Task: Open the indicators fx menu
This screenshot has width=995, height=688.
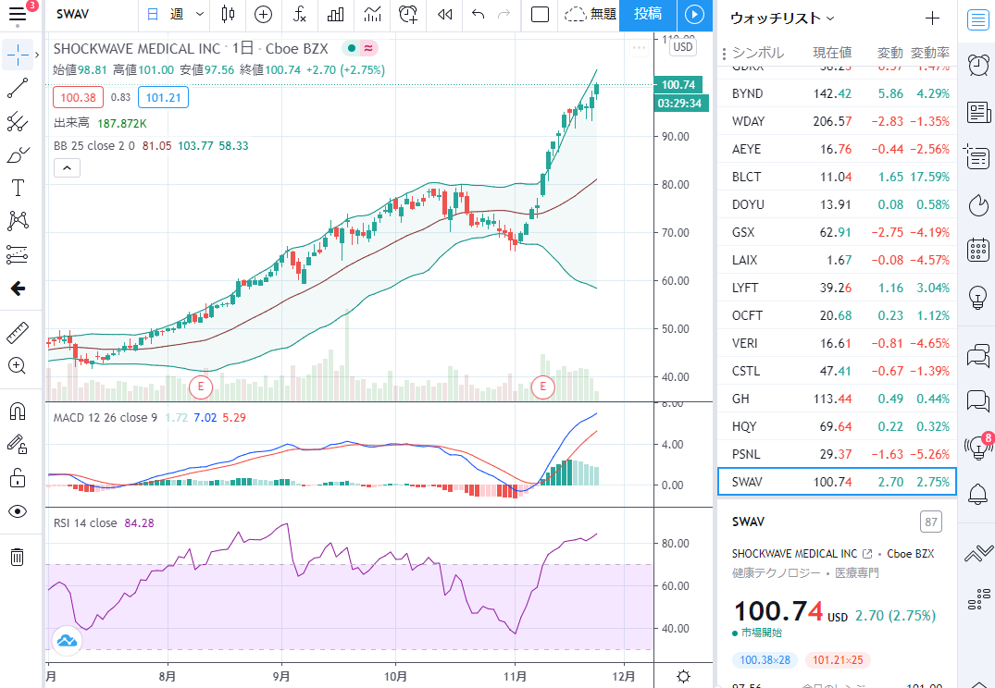Action: (x=300, y=14)
